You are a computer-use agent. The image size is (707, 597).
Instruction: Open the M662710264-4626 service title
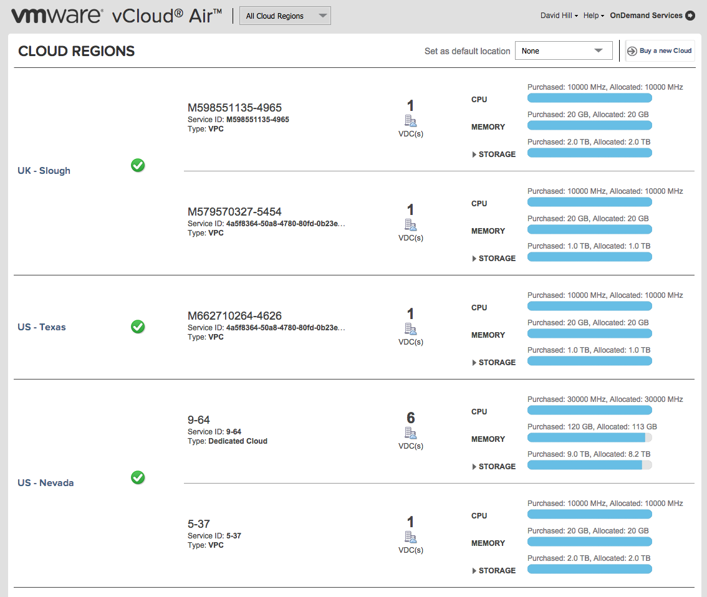[234, 316]
